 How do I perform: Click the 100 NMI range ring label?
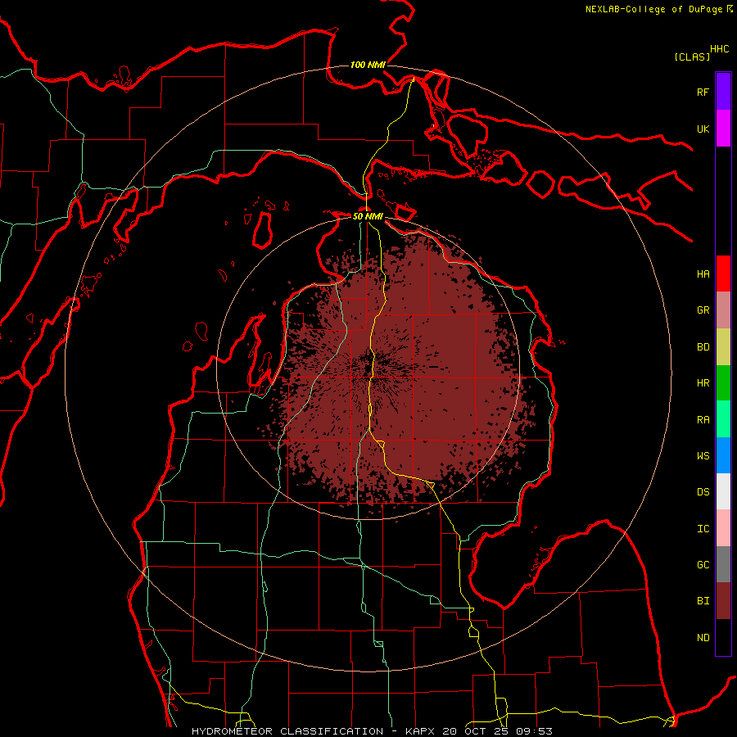368,65
